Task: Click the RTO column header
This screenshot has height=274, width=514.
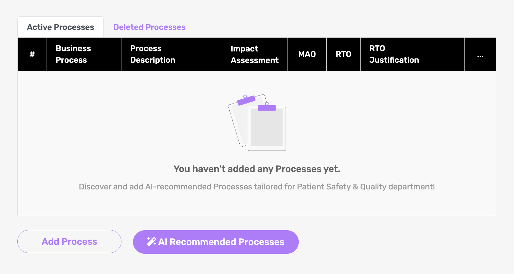Action: pos(343,54)
